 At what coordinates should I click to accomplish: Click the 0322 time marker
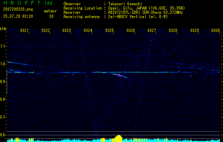46,30
